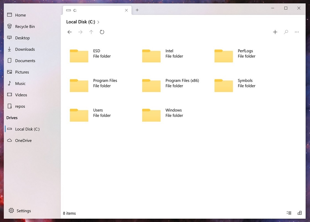Open the Recycle Bin from the sidebar
Screen dimensions: 310x222
pyautogui.click(x=24, y=26)
